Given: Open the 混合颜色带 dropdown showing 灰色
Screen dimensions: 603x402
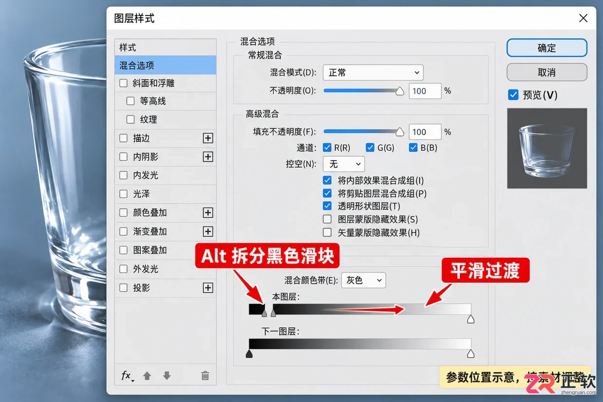Looking at the screenshot, I should click(x=363, y=281).
